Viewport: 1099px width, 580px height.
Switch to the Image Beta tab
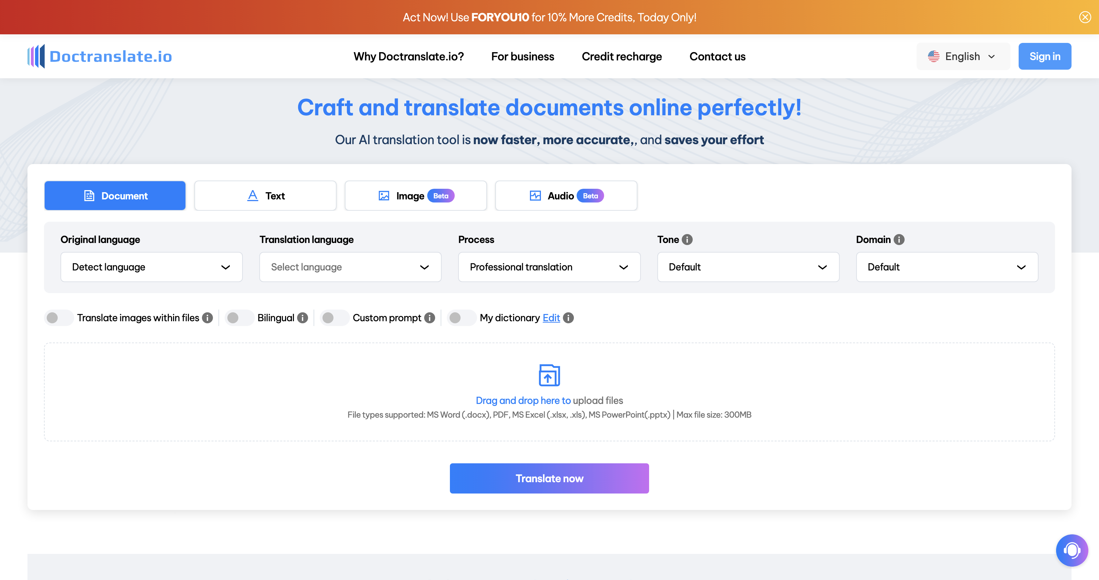416,196
